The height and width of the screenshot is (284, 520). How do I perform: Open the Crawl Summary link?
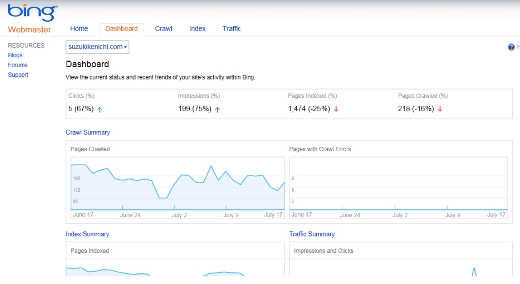click(x=88, y=132)
